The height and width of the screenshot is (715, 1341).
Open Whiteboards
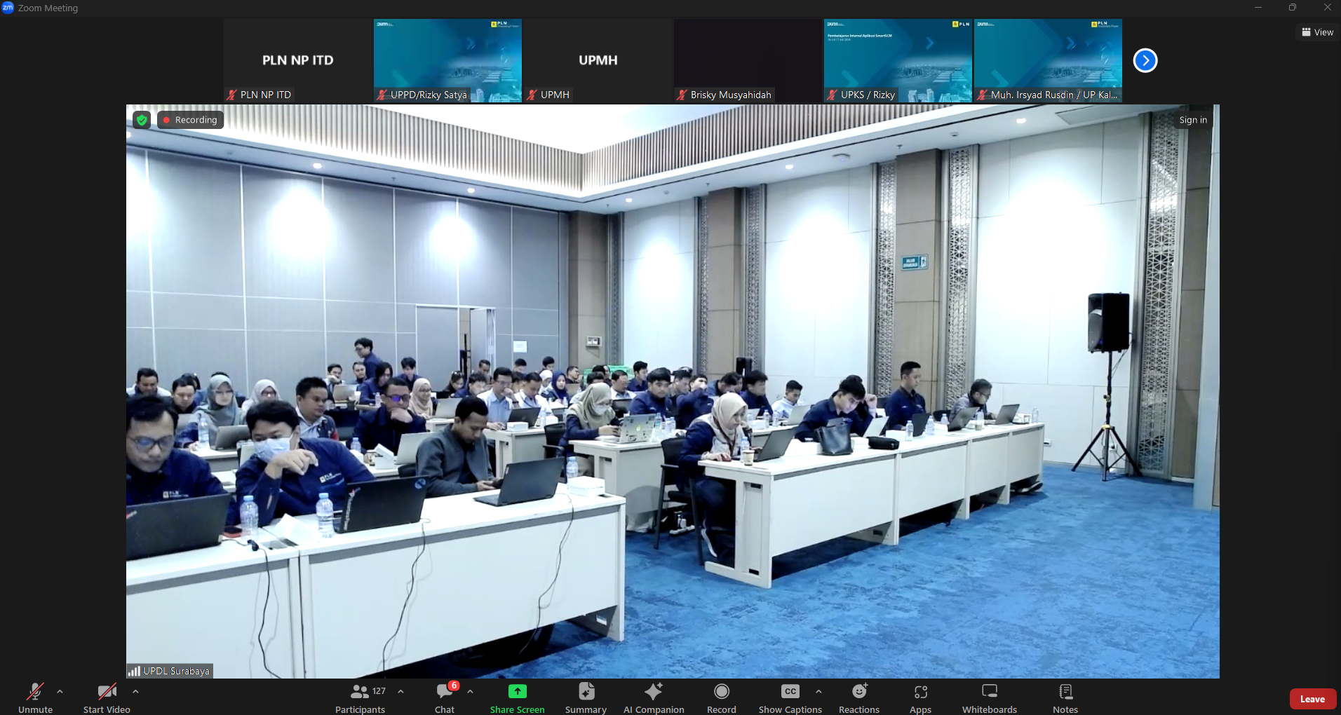pyautogui.click(x=989, y=698)
